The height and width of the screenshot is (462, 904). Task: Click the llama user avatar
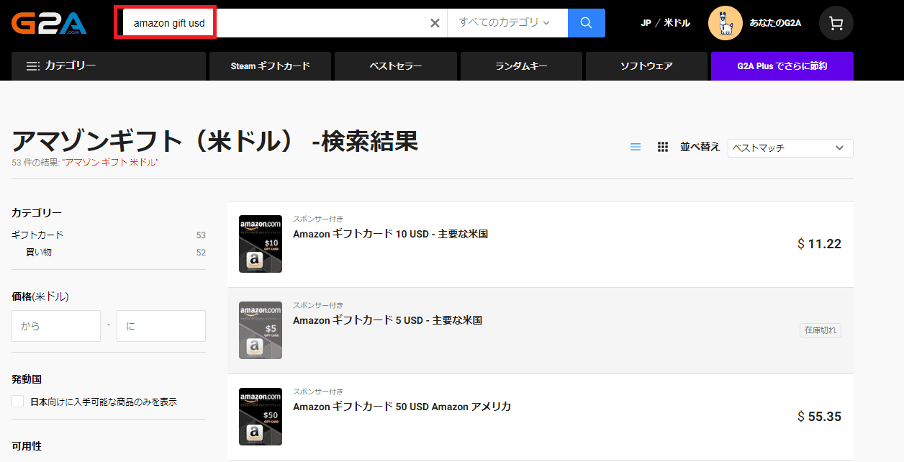(726, 23)
